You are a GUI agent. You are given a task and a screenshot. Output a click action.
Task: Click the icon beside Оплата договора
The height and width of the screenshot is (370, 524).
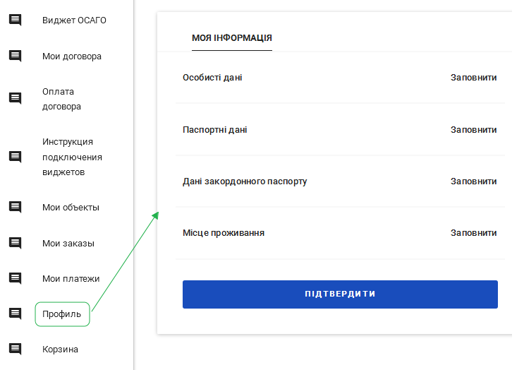(15, 99)
